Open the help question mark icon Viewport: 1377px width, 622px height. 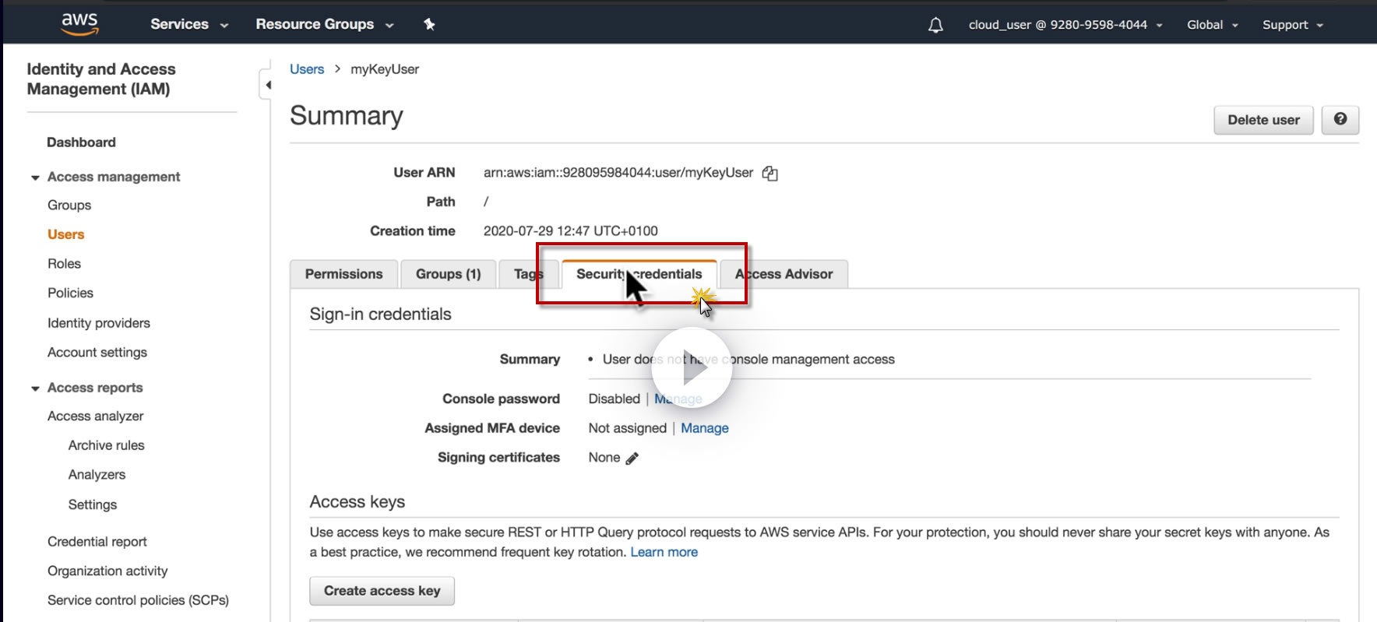coord(1340,120)
